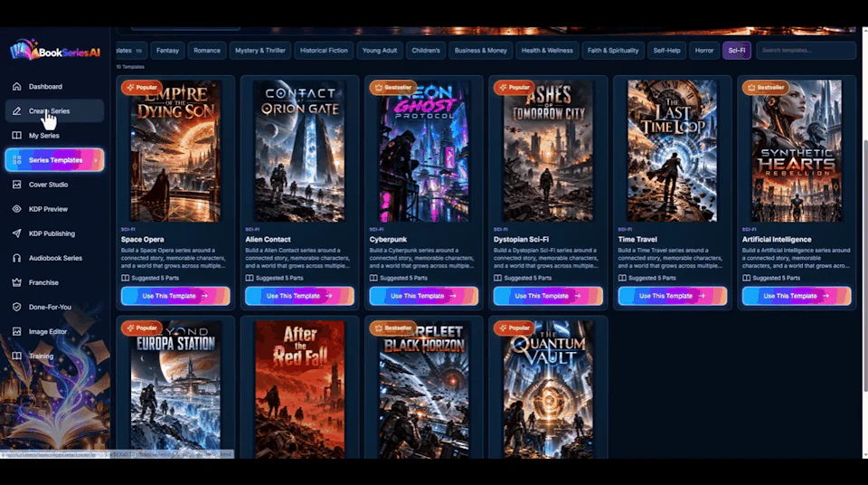Open The Last Time Loop cover thumbnail
The height and width of the screenshot is (485, 868).
[x=672, y=151]
